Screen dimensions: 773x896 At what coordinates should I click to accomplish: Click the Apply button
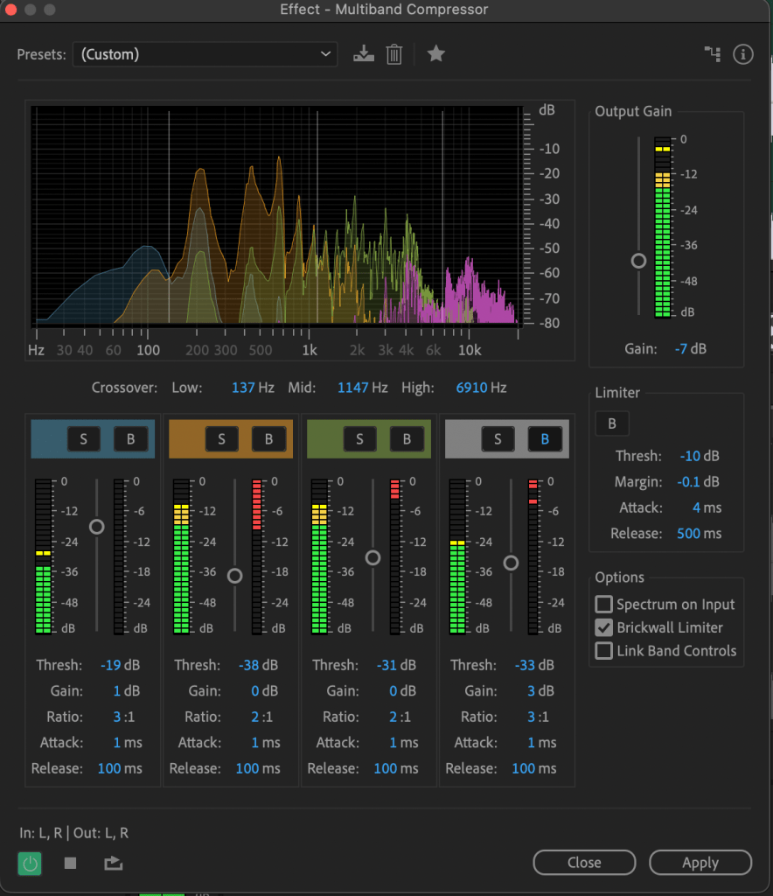tap(700, 863)
